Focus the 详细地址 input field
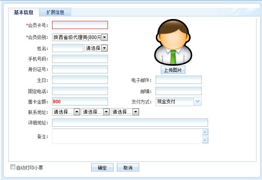The image size is (262, 180). [x=130, y=123]
